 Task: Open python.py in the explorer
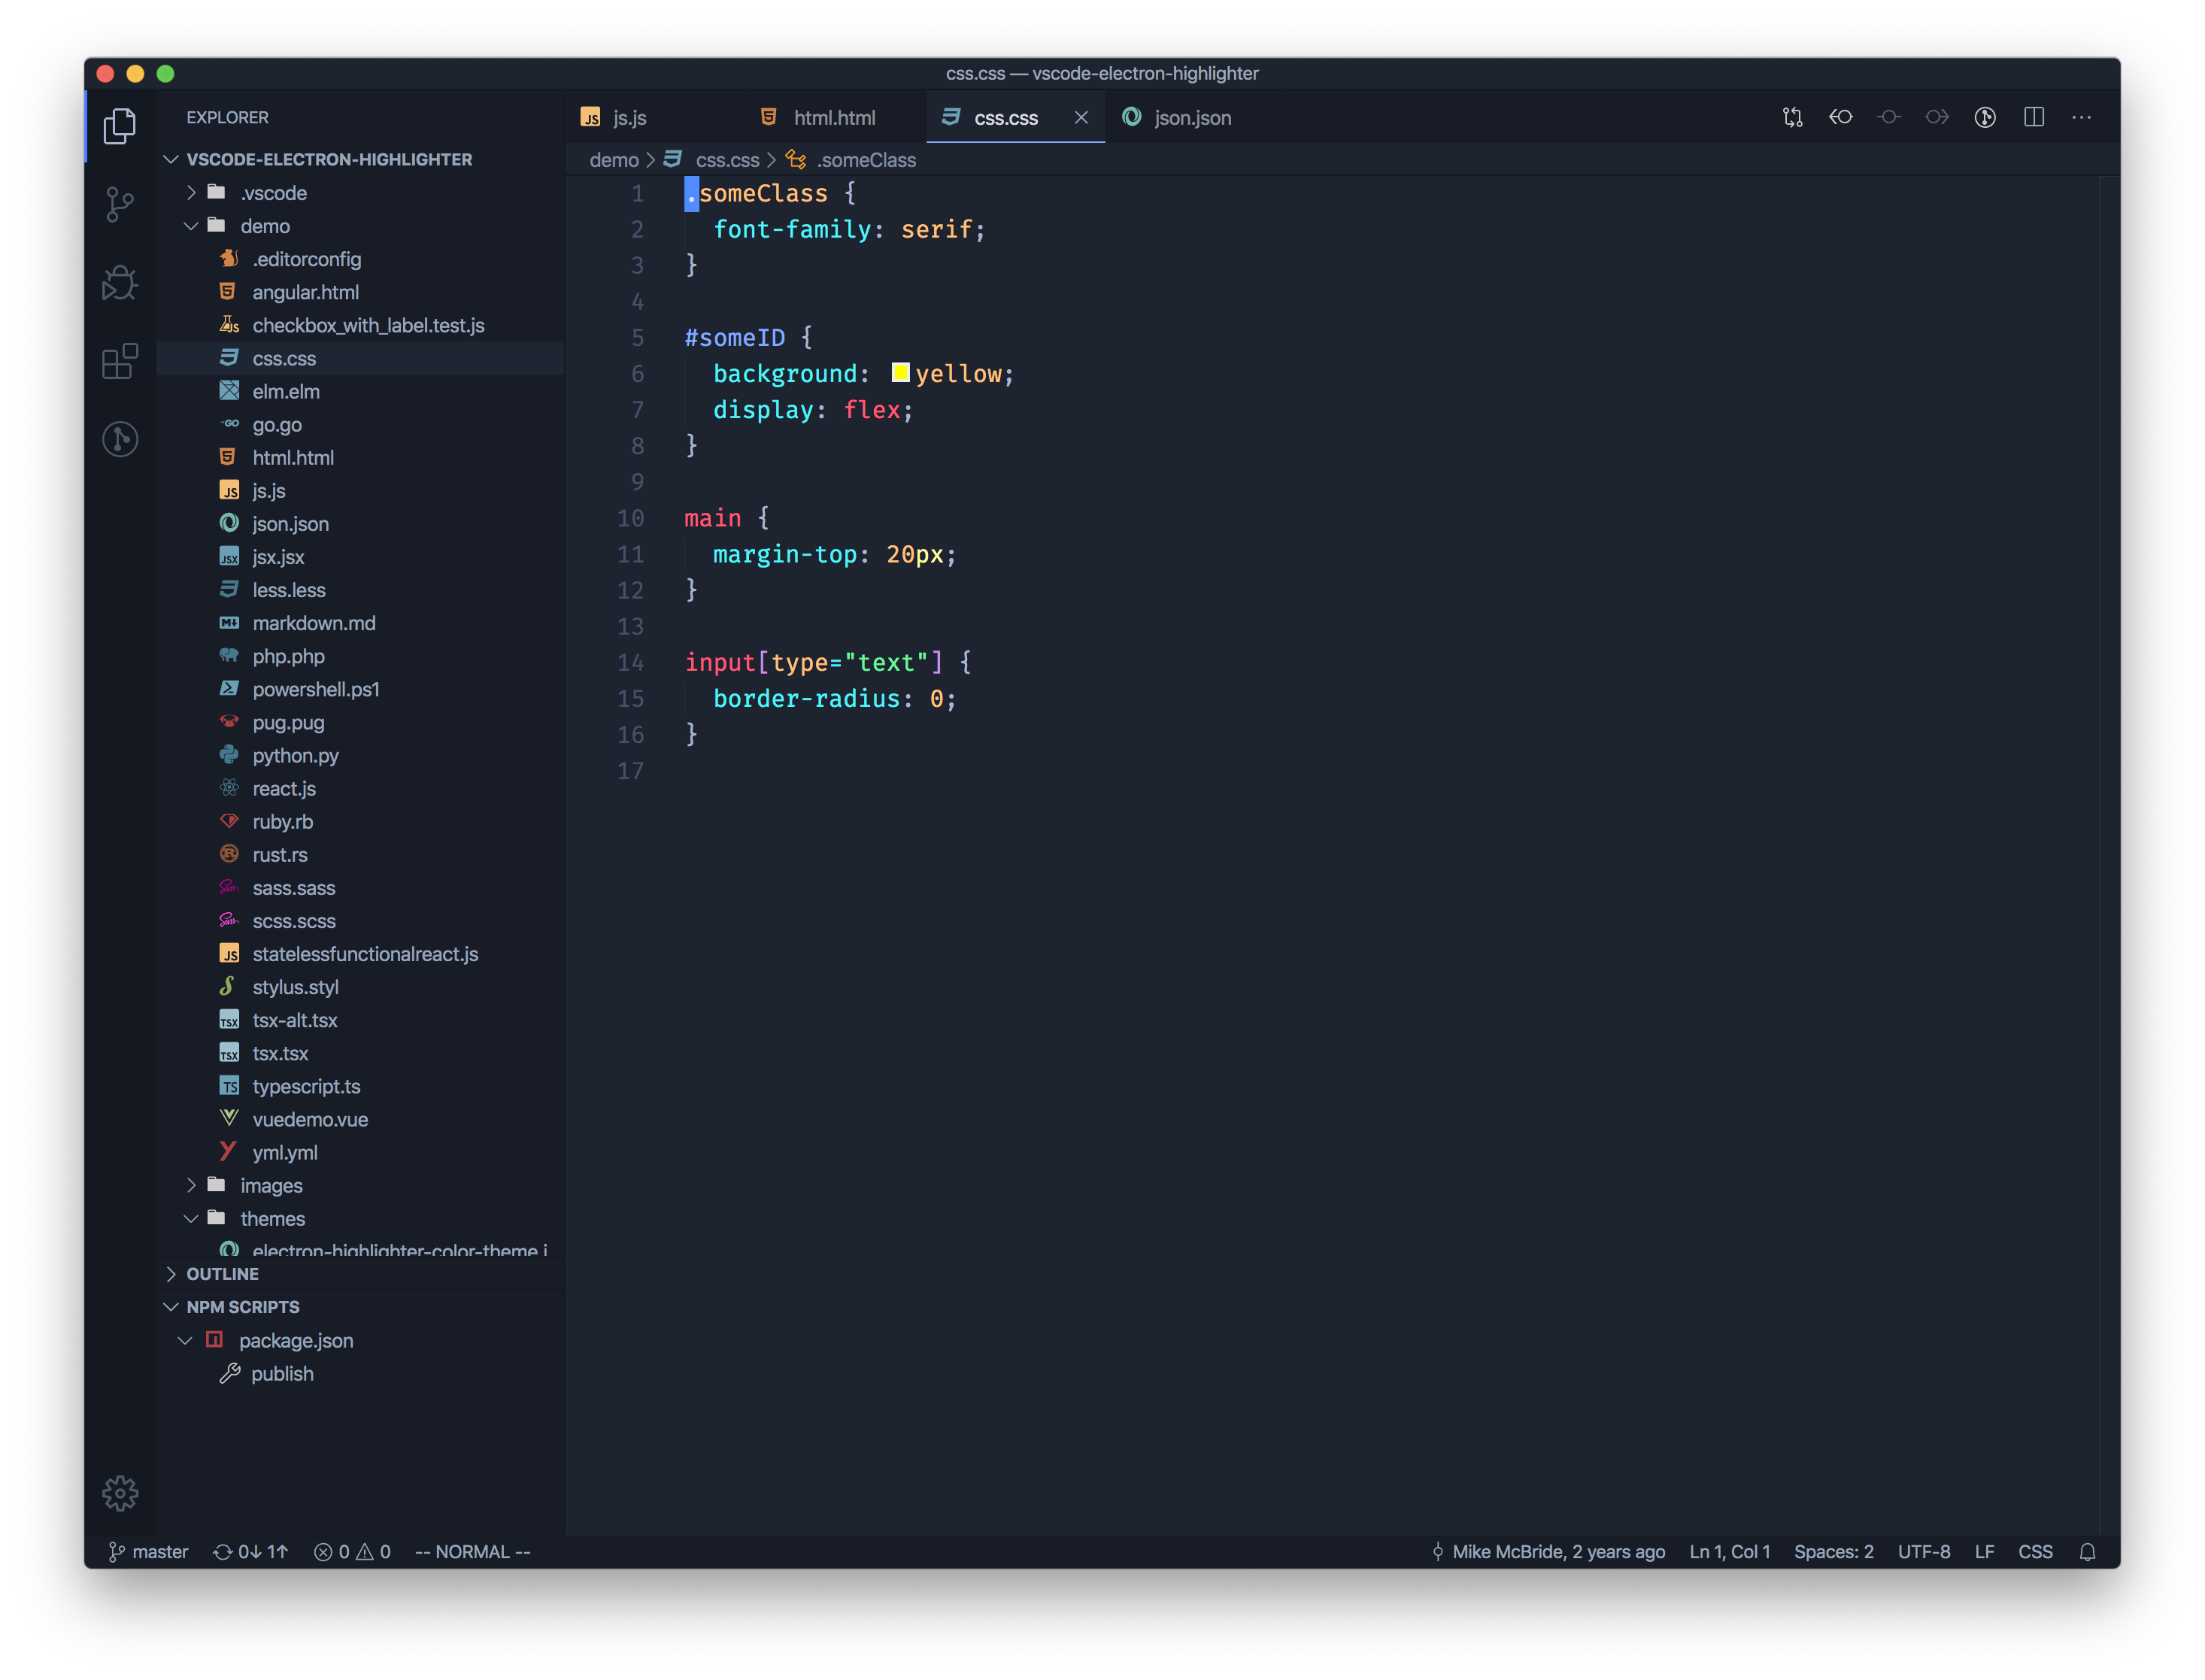coord(295,756)
